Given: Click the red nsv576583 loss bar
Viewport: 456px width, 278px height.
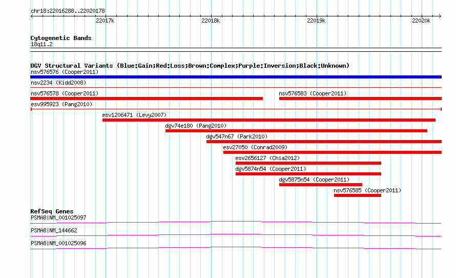Looking at the screenshot, I should [360, 98].
